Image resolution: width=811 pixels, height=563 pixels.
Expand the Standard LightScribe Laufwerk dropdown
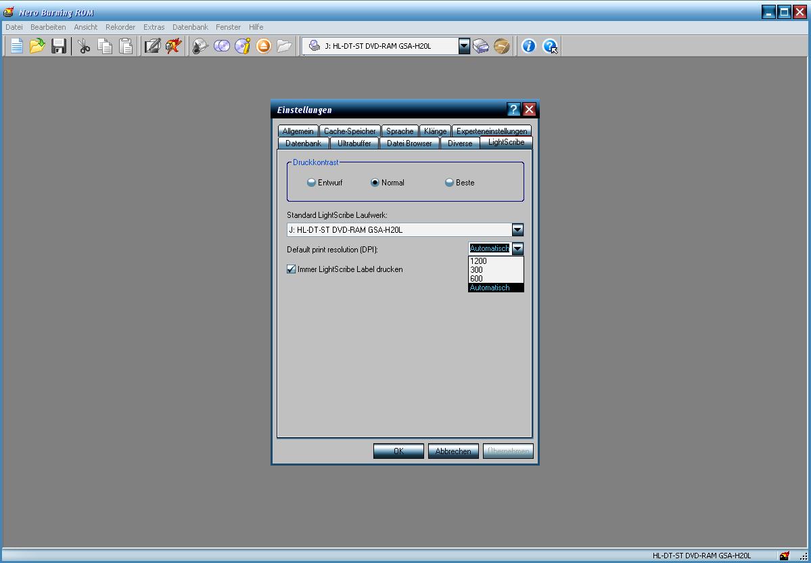pyautogui.click(x=517, y=230)
